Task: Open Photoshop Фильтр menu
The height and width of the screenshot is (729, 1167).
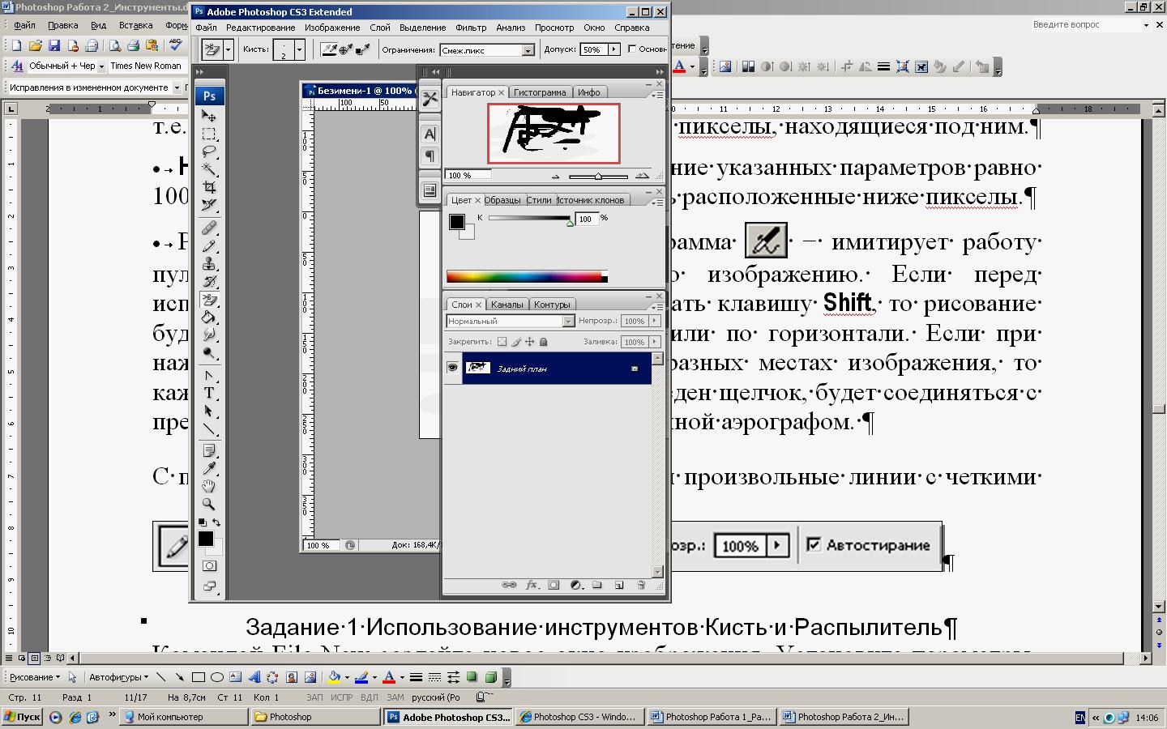Action: pyautogui.click(x=471, y=28)
